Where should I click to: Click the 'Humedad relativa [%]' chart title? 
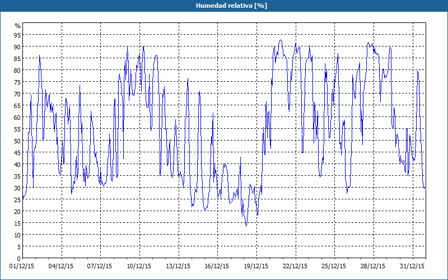tap(231, 6)
